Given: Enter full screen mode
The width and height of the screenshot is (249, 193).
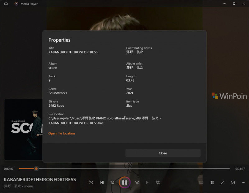Looking at the screenshot, I should [223, 182].
